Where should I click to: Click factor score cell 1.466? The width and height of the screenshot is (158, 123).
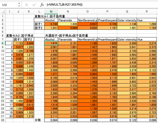point(18,101)
